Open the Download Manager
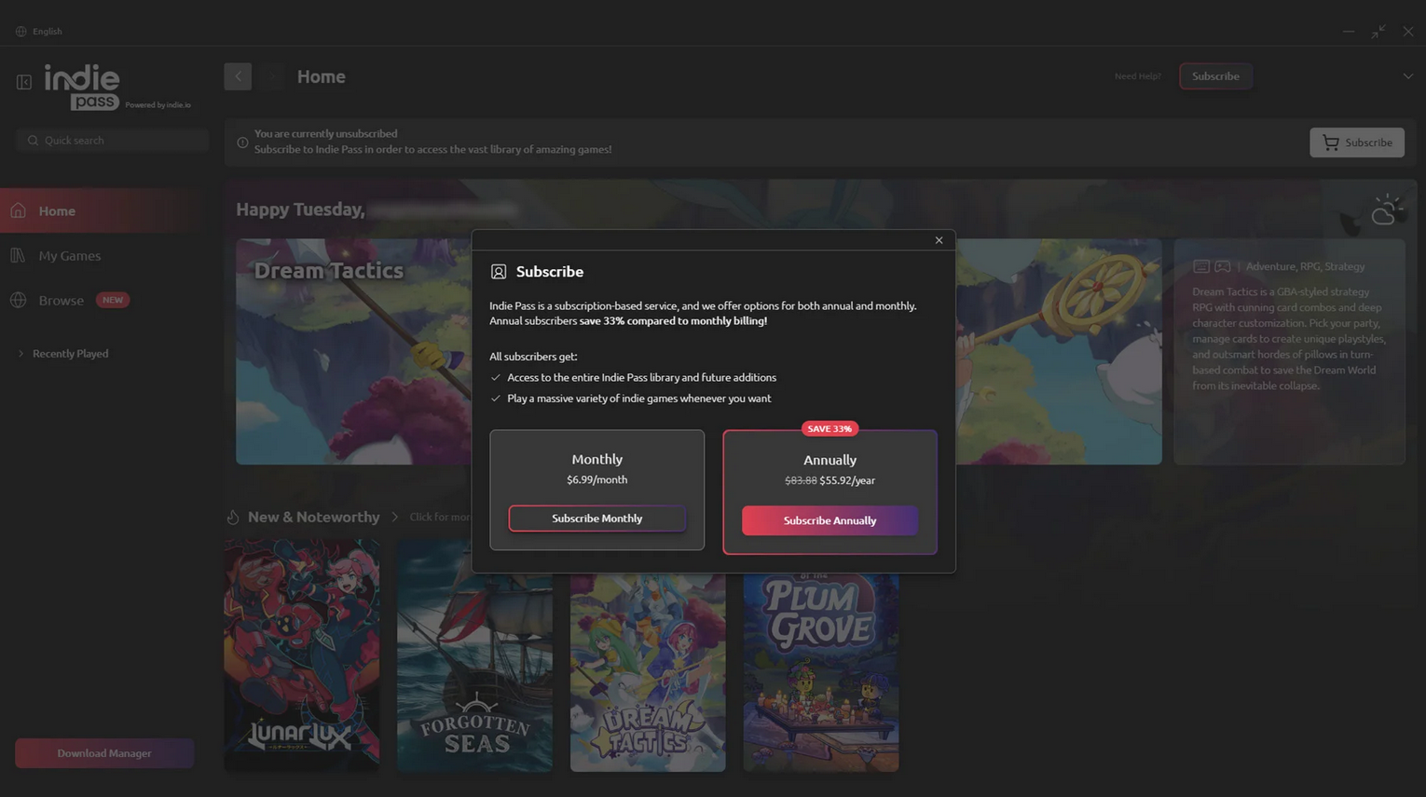 pos(104,753)
